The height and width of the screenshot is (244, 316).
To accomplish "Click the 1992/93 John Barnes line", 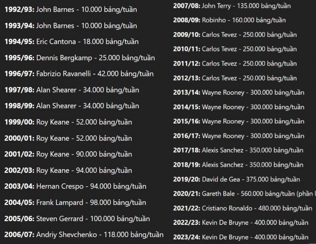I will click(71, 9).
